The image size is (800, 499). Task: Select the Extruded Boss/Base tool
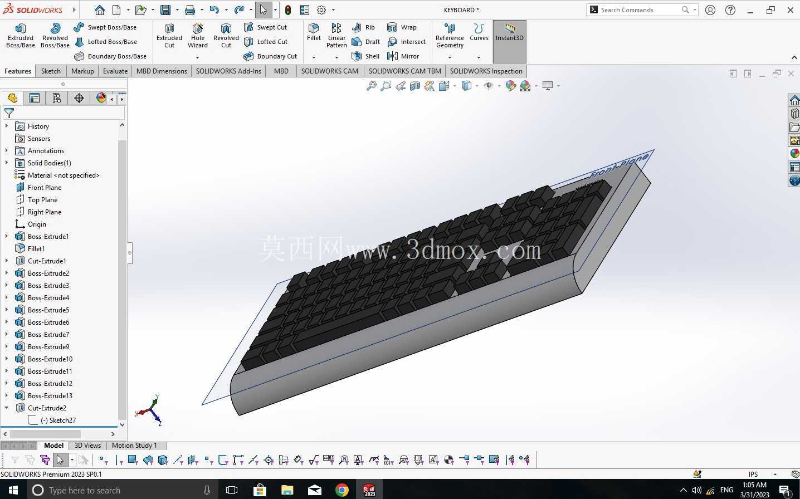pos(21,36)
